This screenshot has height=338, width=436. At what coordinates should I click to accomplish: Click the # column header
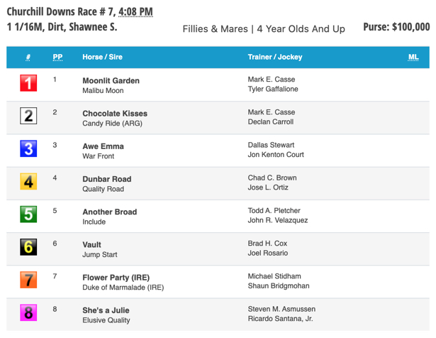coord(28,57)
